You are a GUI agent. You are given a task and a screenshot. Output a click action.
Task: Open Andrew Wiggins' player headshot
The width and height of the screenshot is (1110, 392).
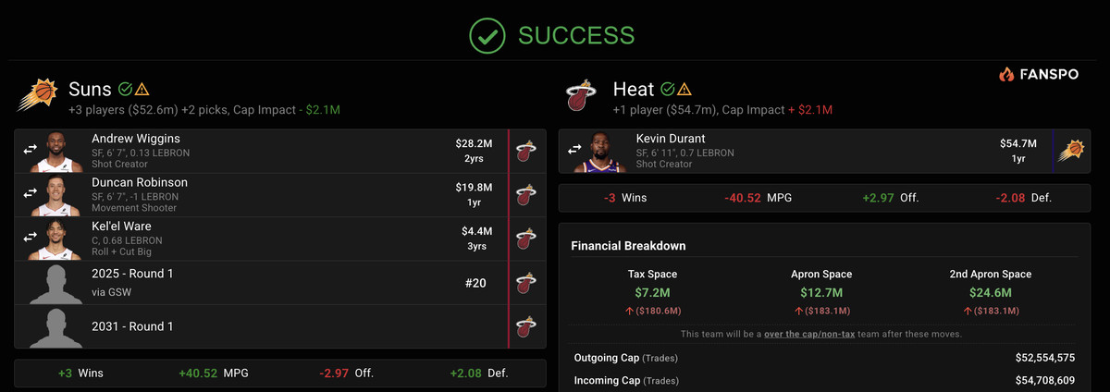(57, 152)
